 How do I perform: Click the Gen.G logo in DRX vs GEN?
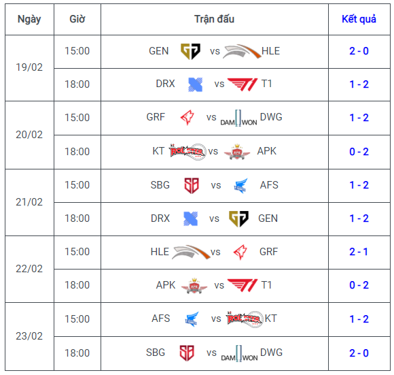238,218
